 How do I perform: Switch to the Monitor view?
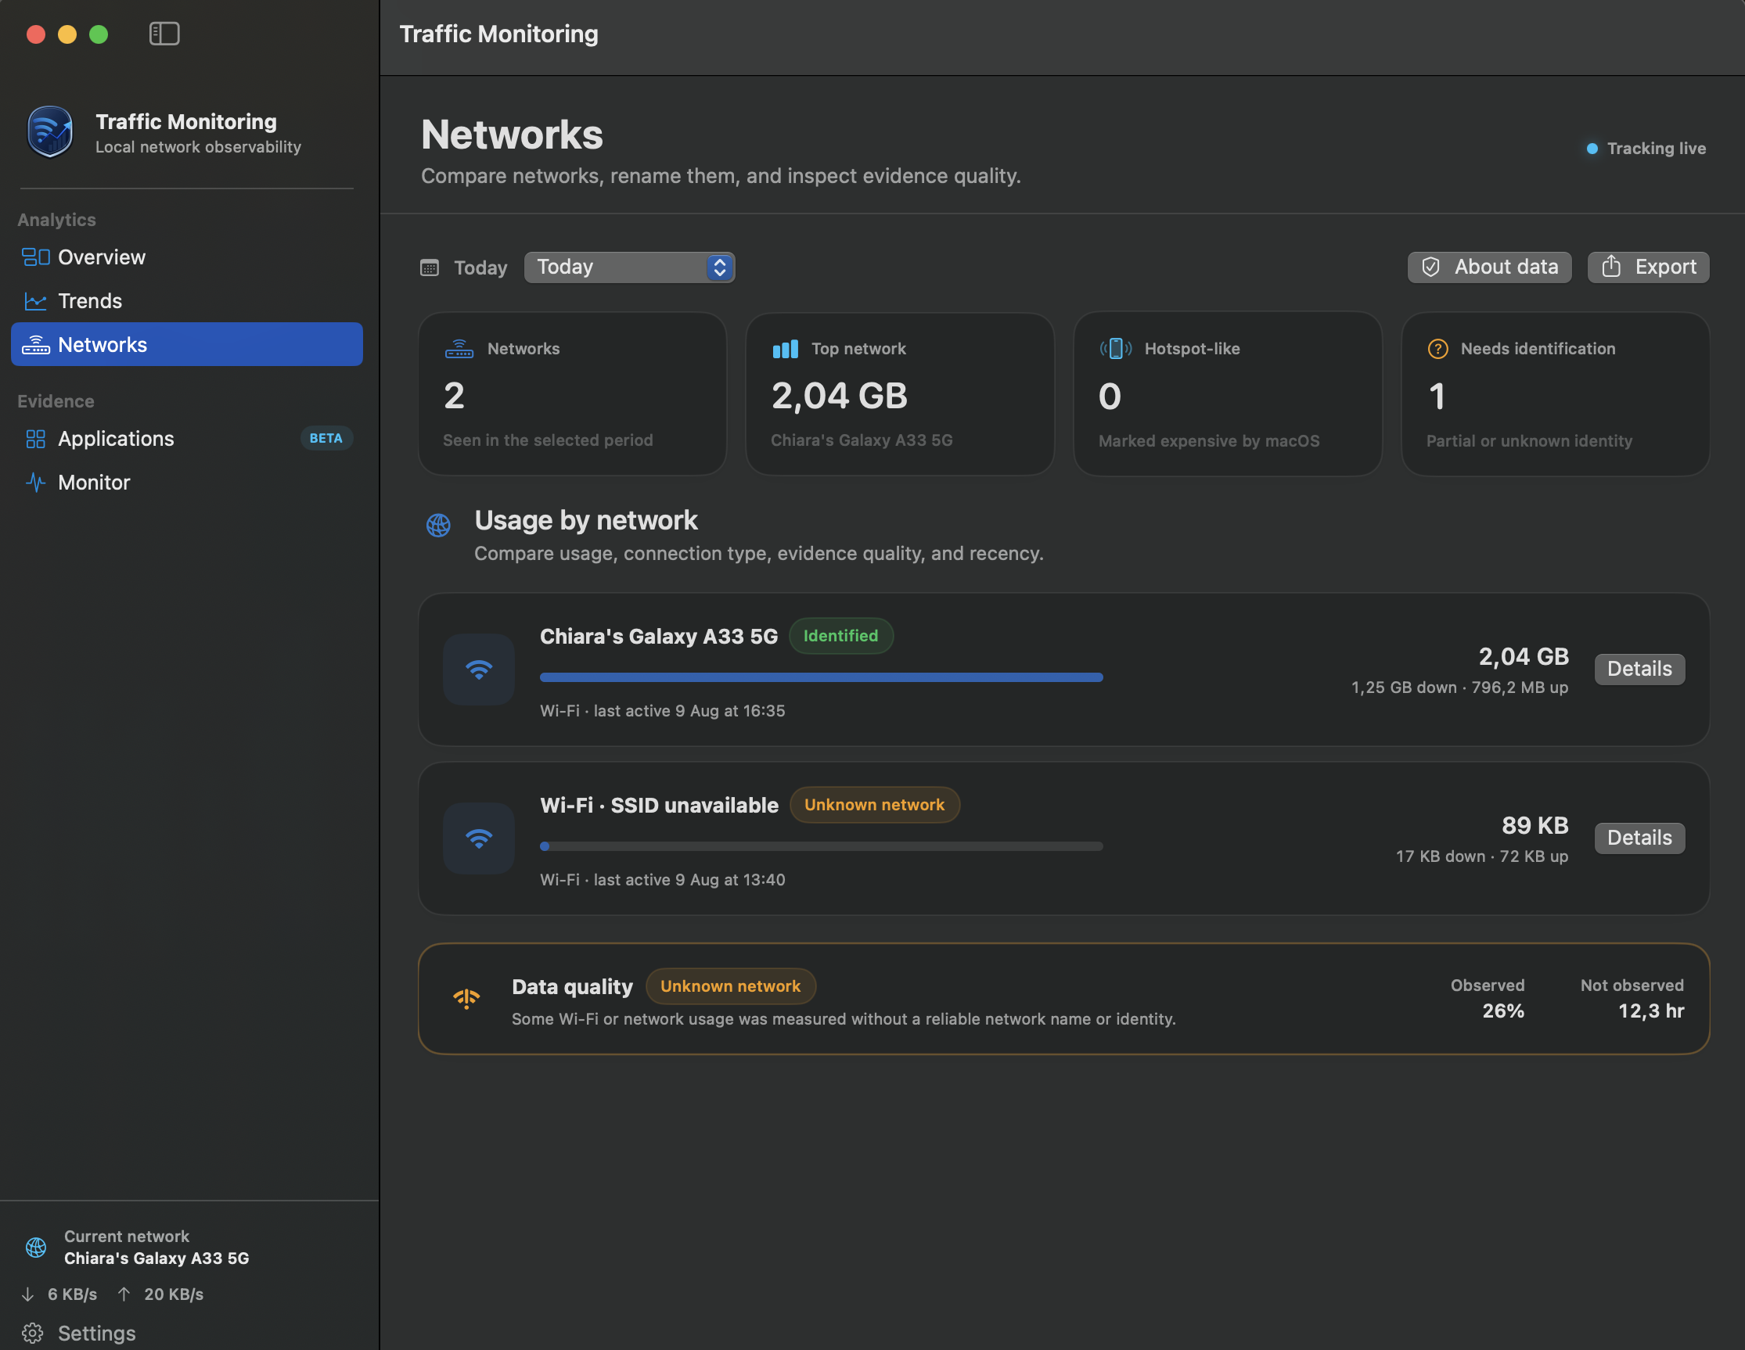187,483
